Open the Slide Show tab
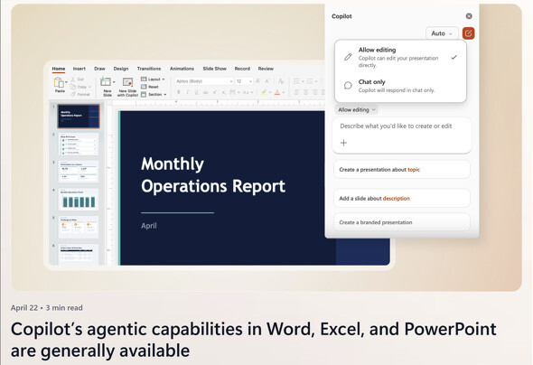Viewport: 533px width, 365px height. point(214,69)
